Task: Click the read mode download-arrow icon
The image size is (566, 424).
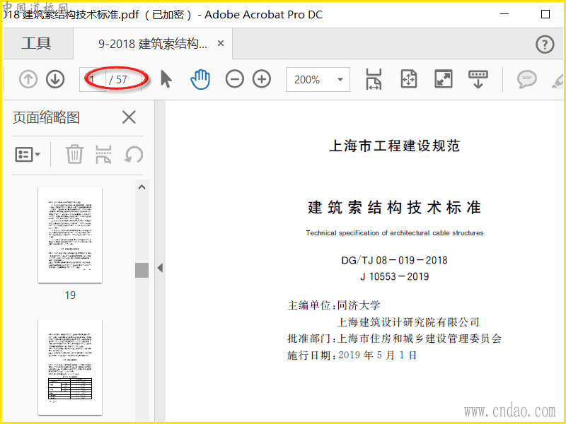Action: coord(478,79)
